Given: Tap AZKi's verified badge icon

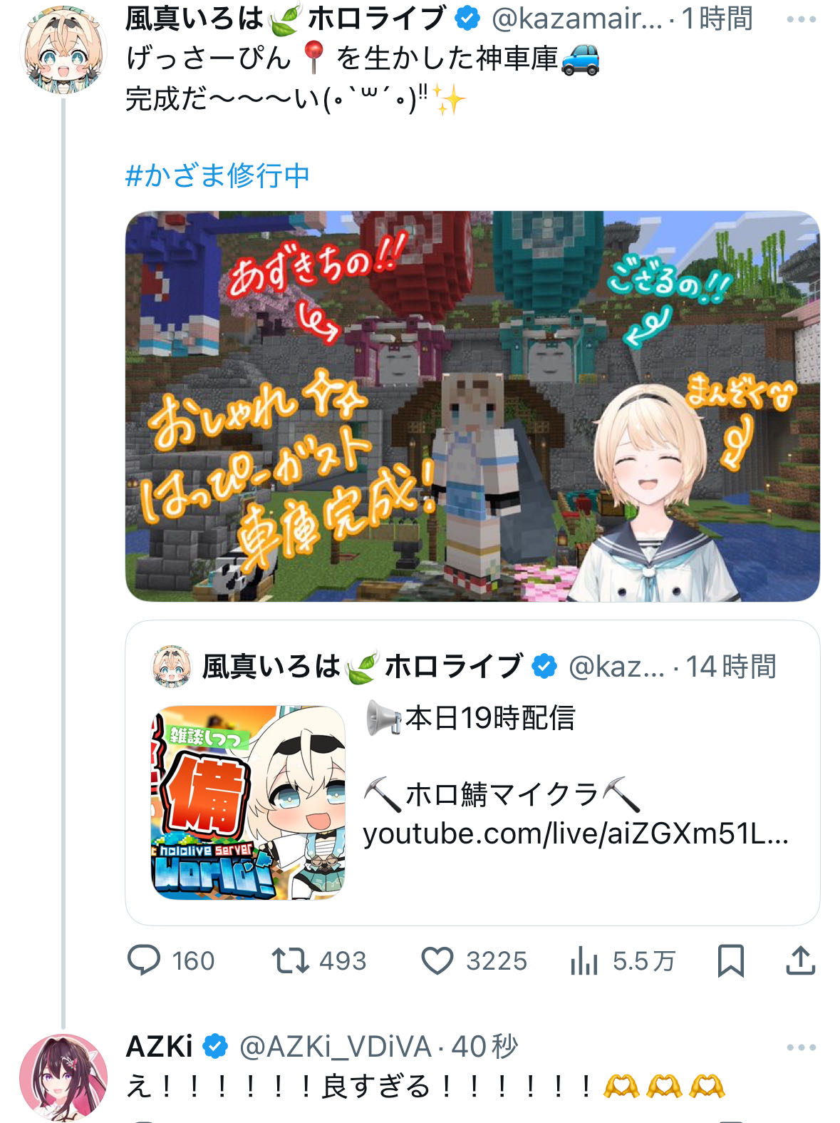Looking at the screenshot, I should click(x=215, y=1047).
